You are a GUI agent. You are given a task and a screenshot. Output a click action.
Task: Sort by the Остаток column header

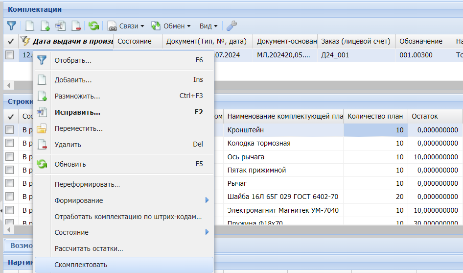tap(435, 116)
